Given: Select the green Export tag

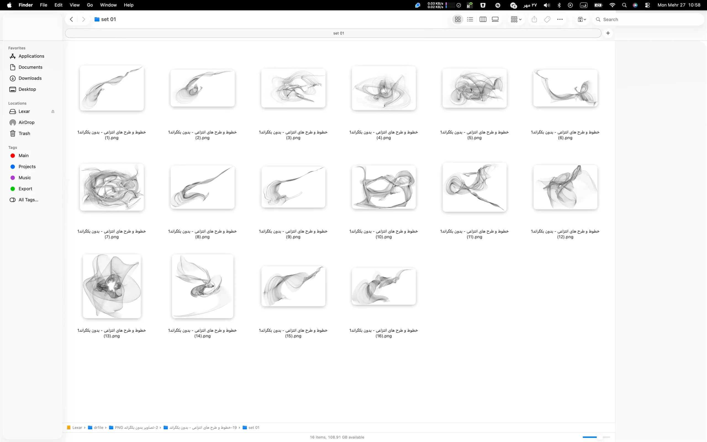Looking at the screenshot, I should coord(25,189).
